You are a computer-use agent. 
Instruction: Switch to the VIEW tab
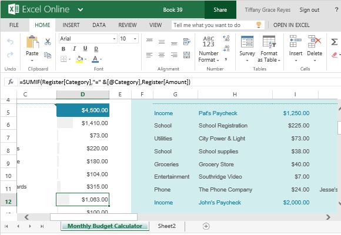click(x=155, y=25)
